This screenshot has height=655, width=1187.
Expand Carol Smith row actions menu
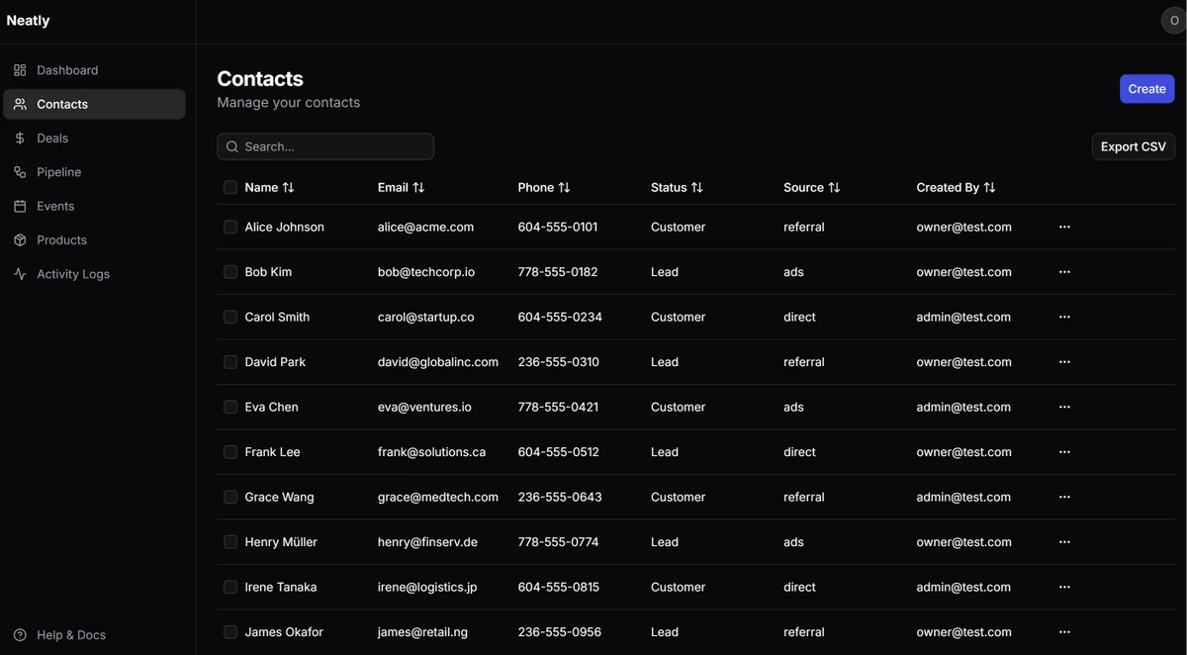1064,317
